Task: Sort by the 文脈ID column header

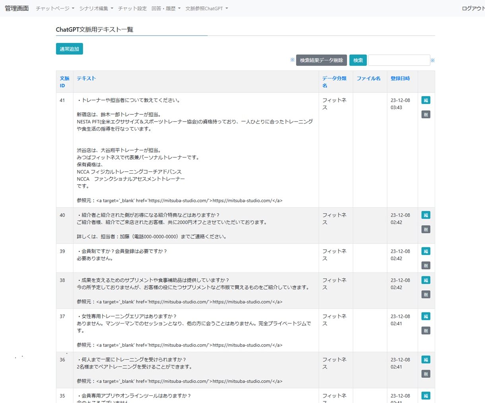Action: [64, 82]
